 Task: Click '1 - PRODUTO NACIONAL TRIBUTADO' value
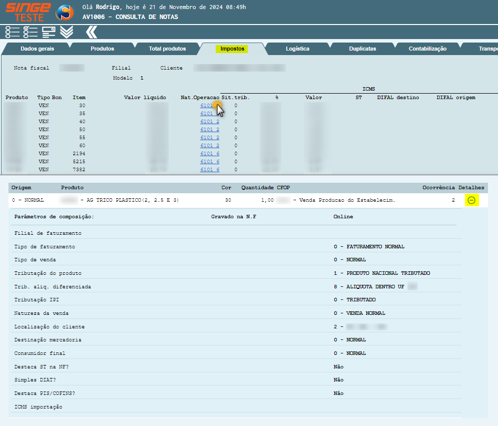382,273
